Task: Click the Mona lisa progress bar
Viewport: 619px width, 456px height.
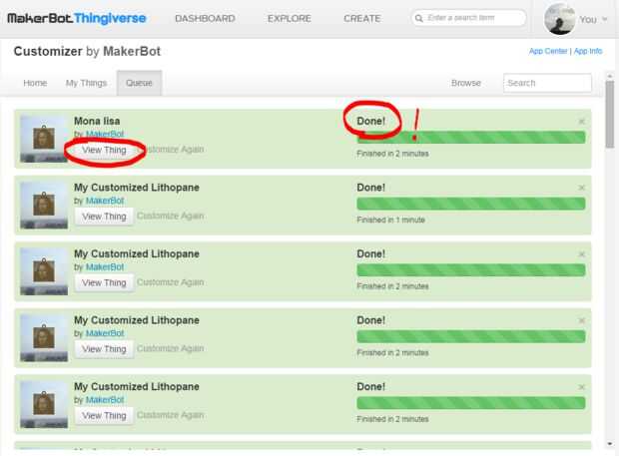Action: [x=471, y=138]
